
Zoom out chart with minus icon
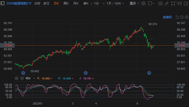(181, 17)
